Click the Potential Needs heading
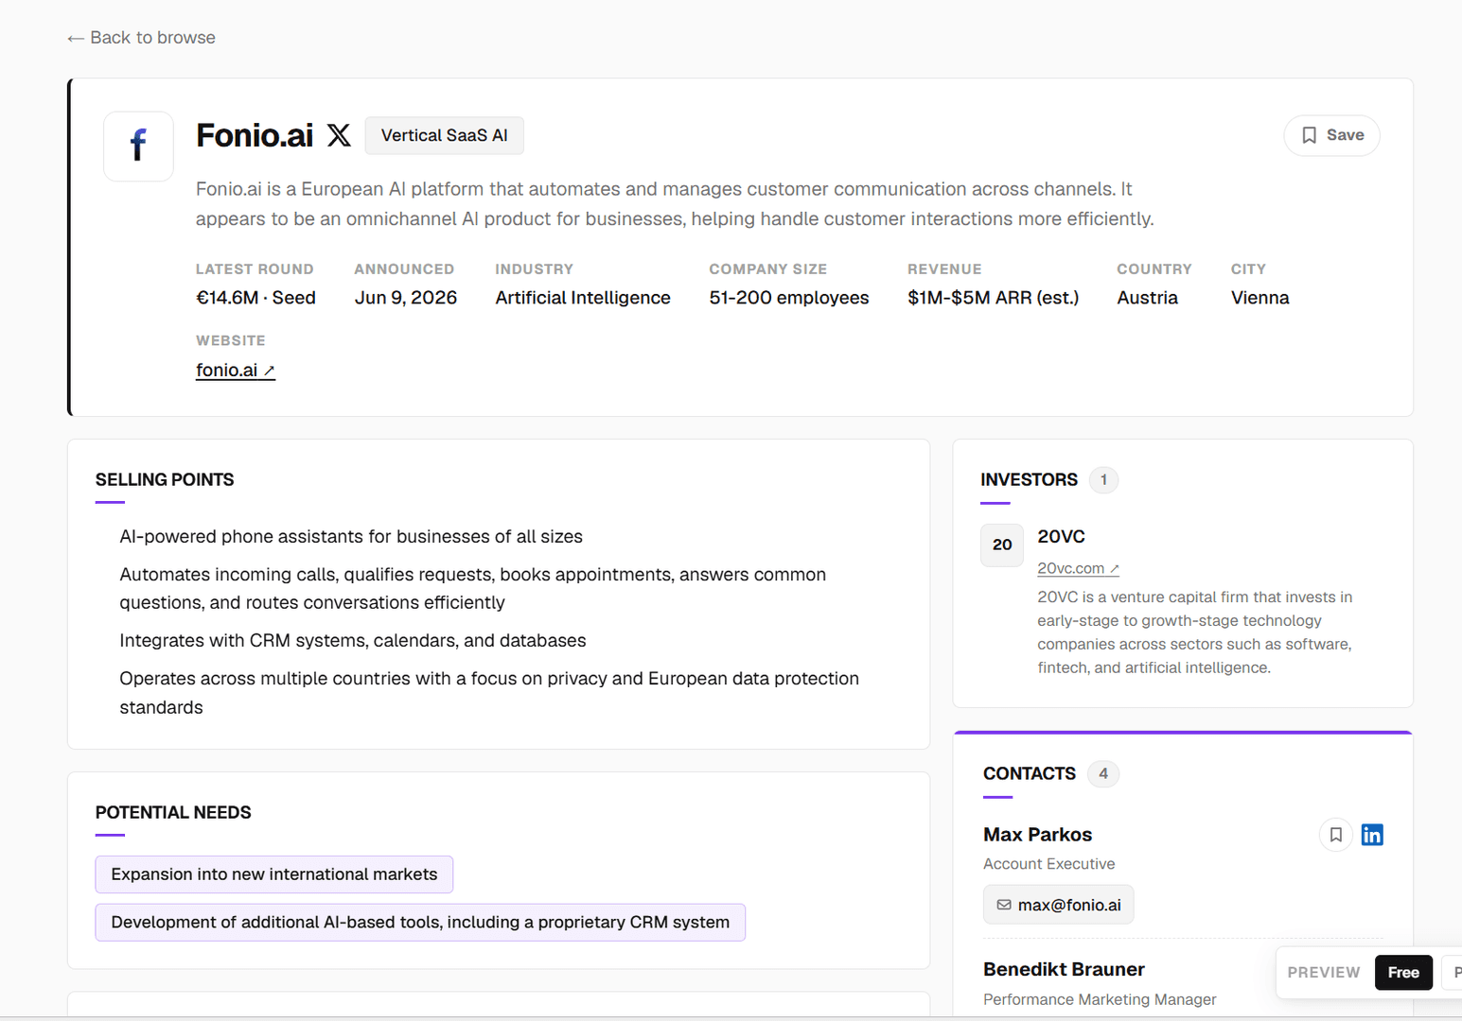This screenshot has width=1462, height=1021. [x=173, y=812]
